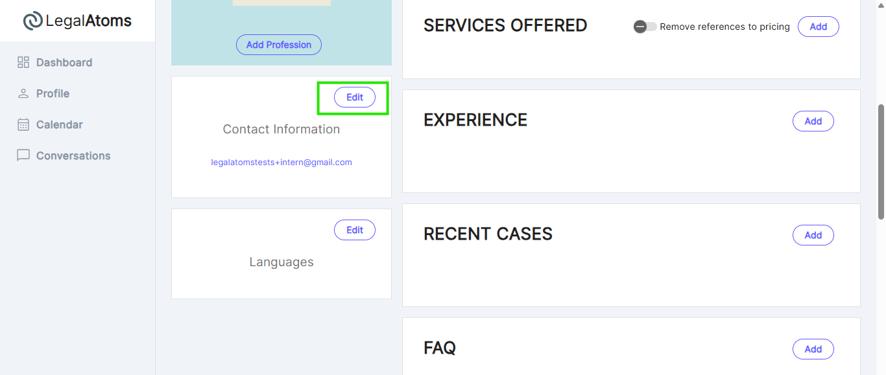Add an entry to Experience section
The height and width of the screenshot is (375, 886).
[813, 121]
